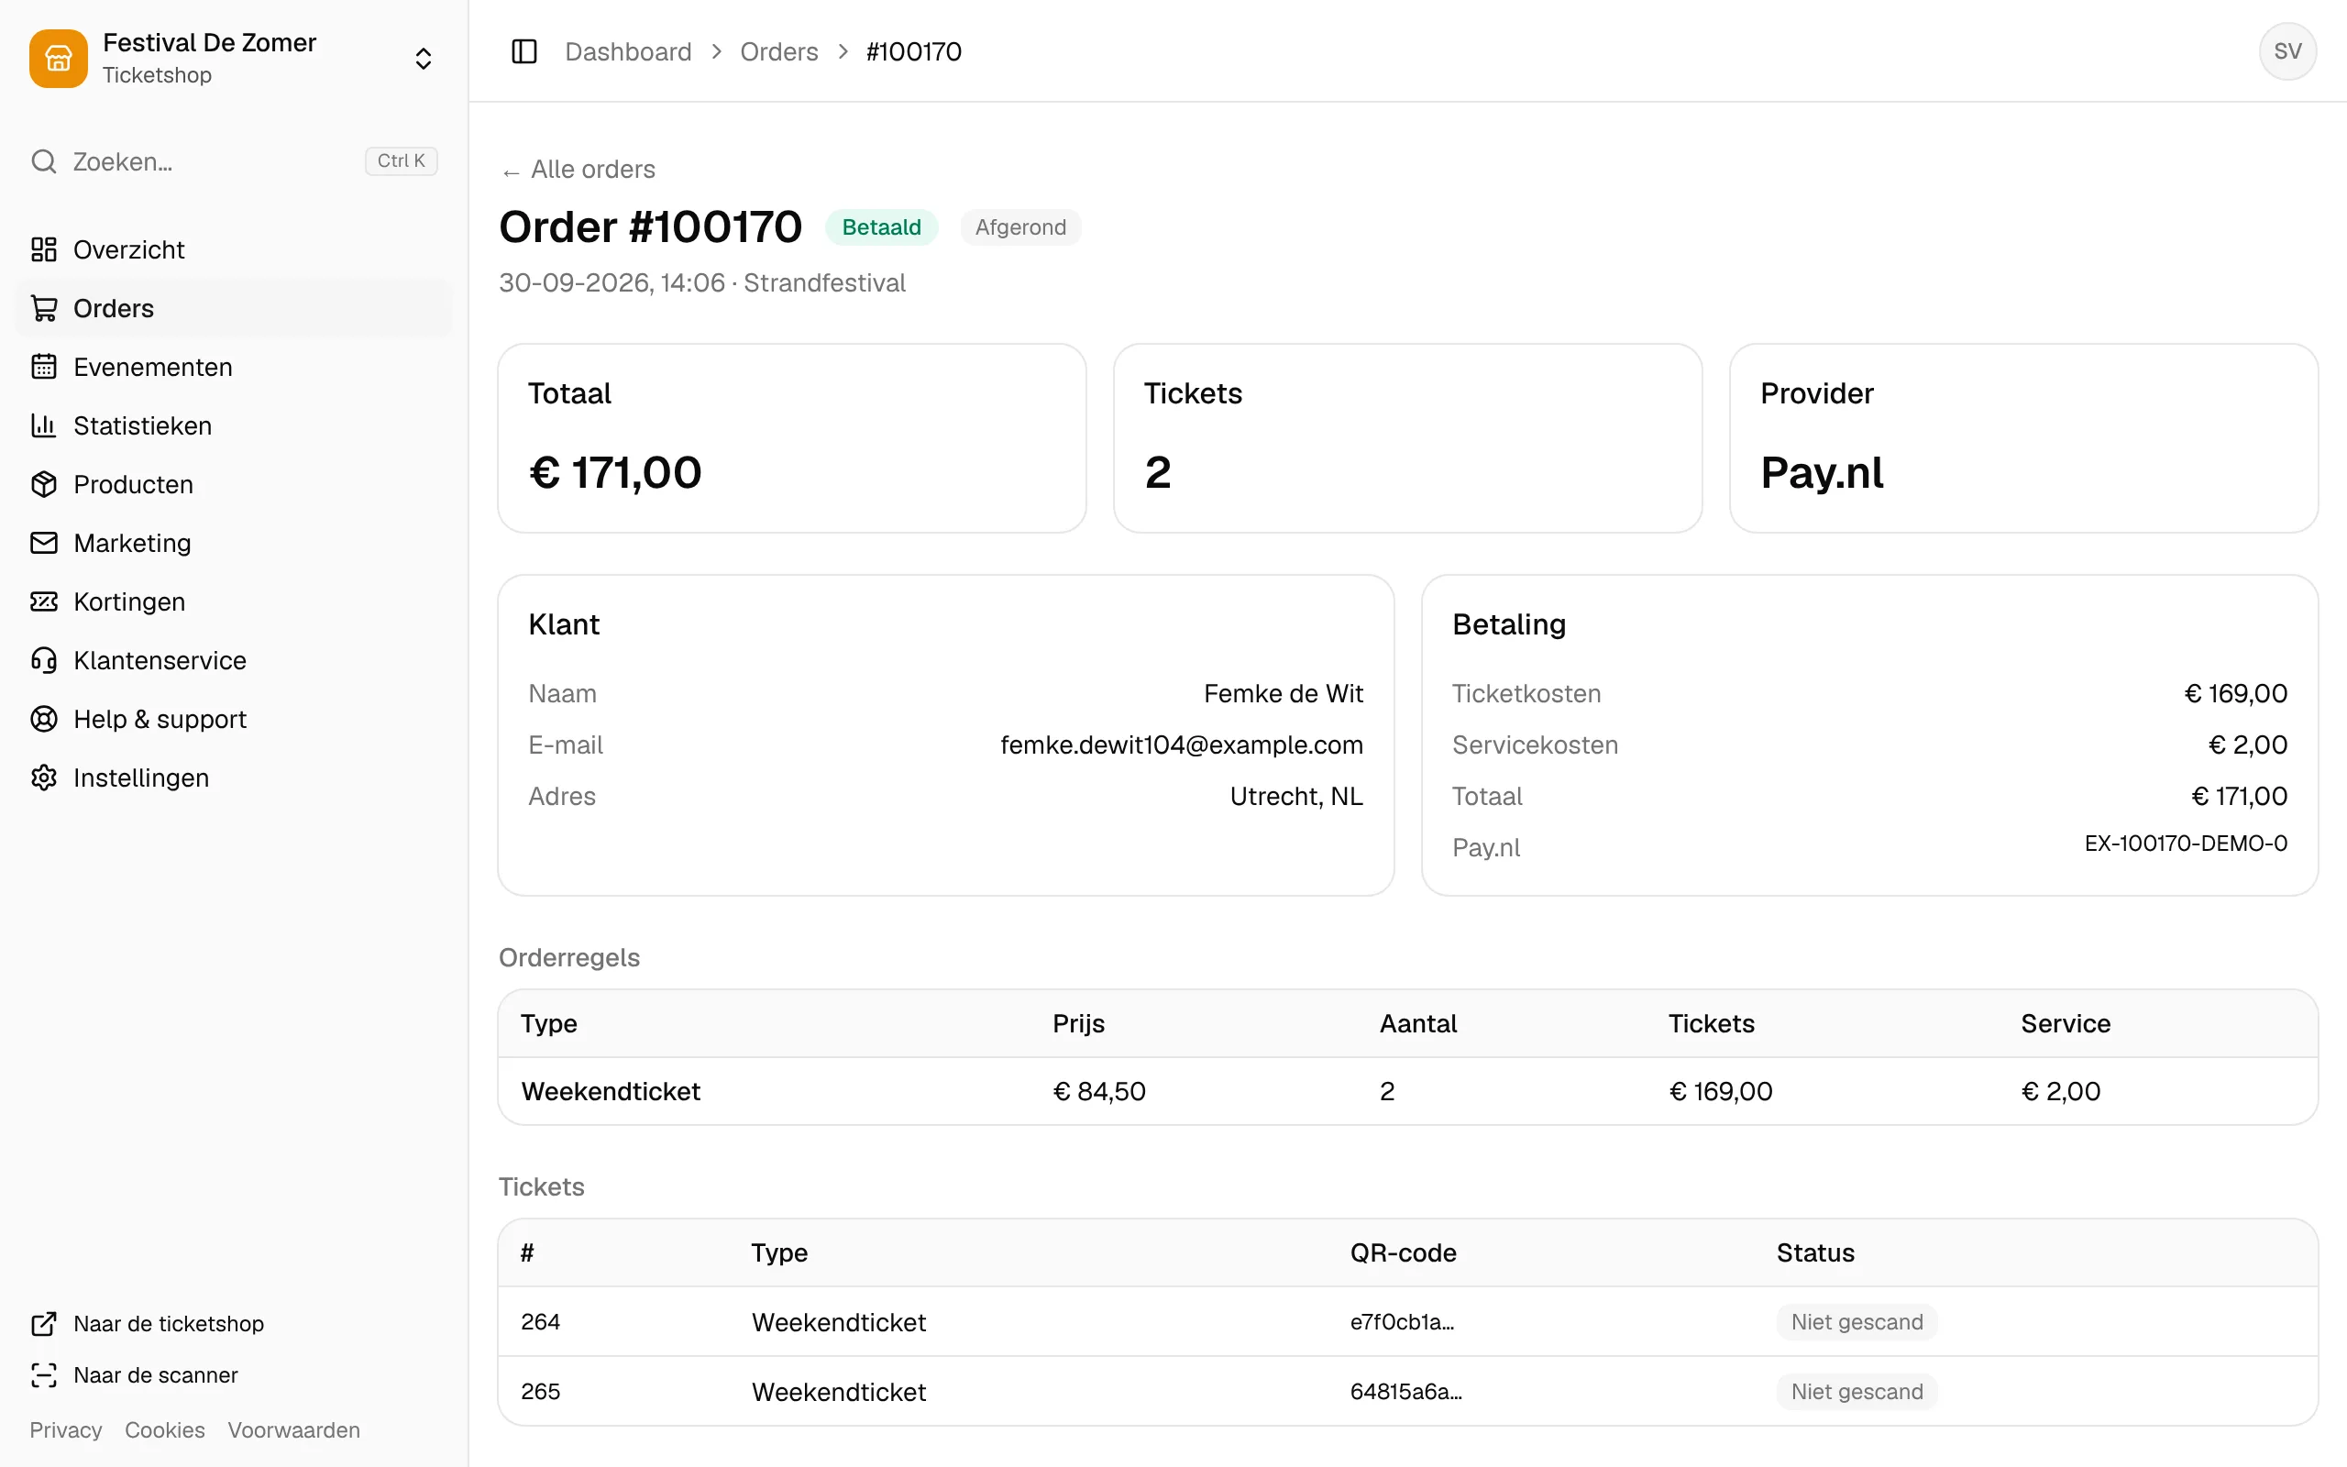This screenshot has width=2347, height=1467.
Task: Click the Marketing envelope icon
Action: tap(44, 544)
